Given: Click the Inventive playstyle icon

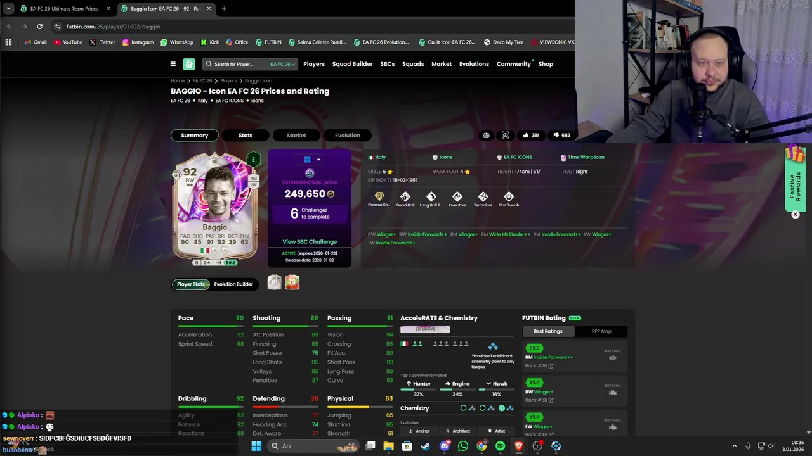Looking at the screenshot, I should pos(457,196).
